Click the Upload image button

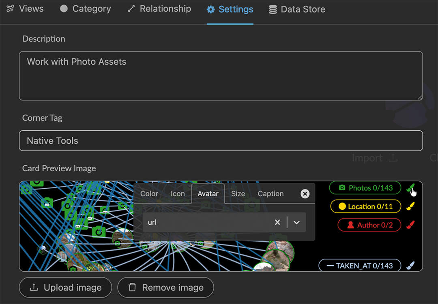click(x=65, y=287)
